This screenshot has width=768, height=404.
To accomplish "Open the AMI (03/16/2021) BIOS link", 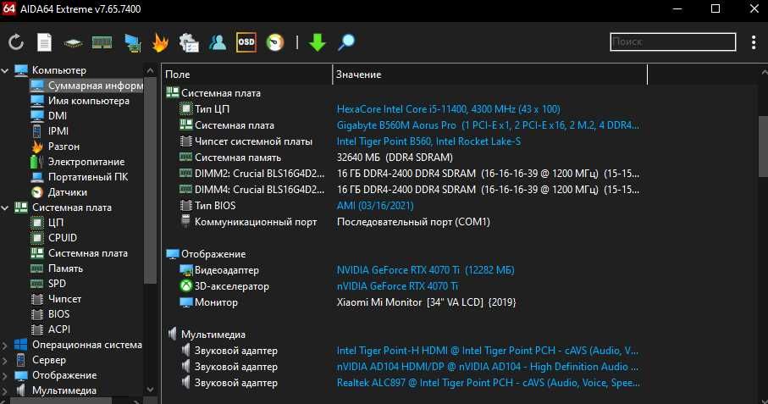I will pos(375,206).
